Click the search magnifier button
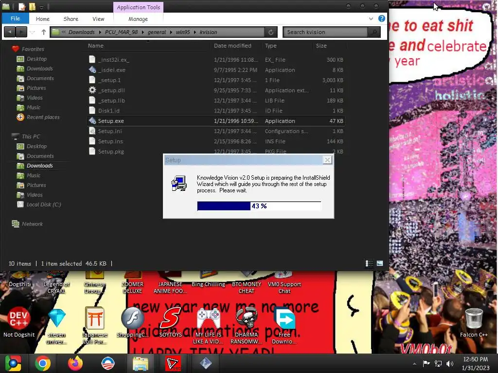The height and width of the screenshot is (373, 498). 374,32
